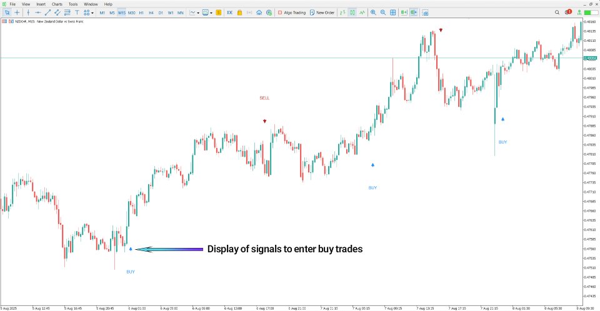
Task: Open the Market shopping bag icon
Action: tap(239, 12)
